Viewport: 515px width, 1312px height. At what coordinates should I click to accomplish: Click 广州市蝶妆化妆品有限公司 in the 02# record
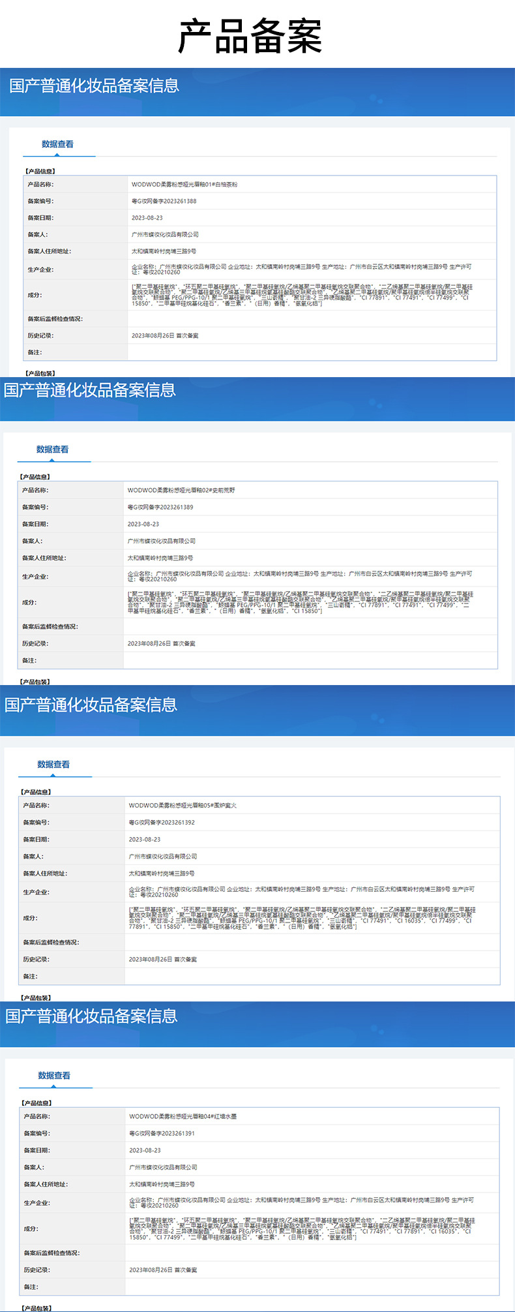[162, 541]
